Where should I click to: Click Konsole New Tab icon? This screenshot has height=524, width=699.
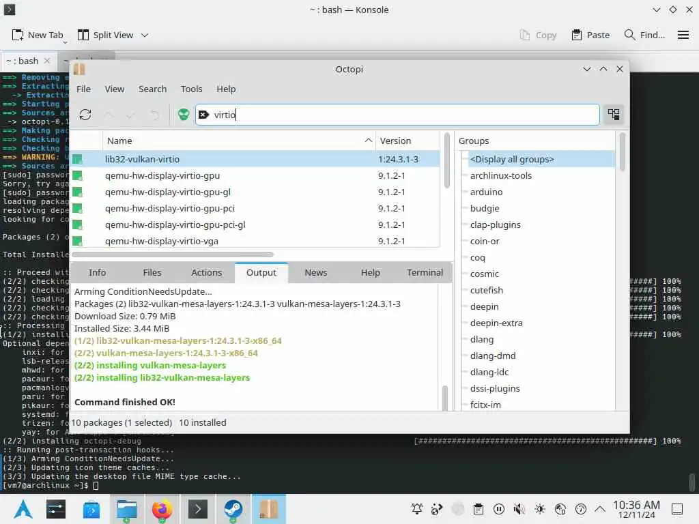[17, 35]
